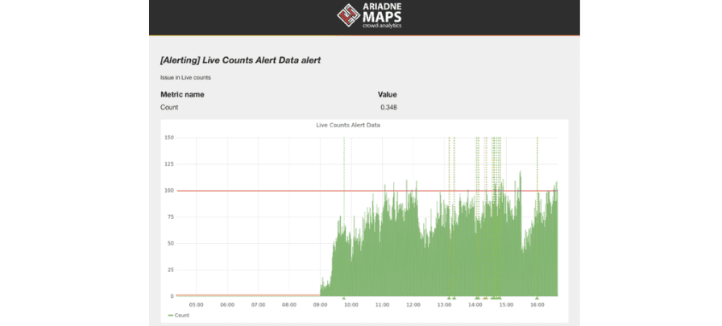Click the Value column header
The height and width of the screenshot is (326, 722).
388,95
